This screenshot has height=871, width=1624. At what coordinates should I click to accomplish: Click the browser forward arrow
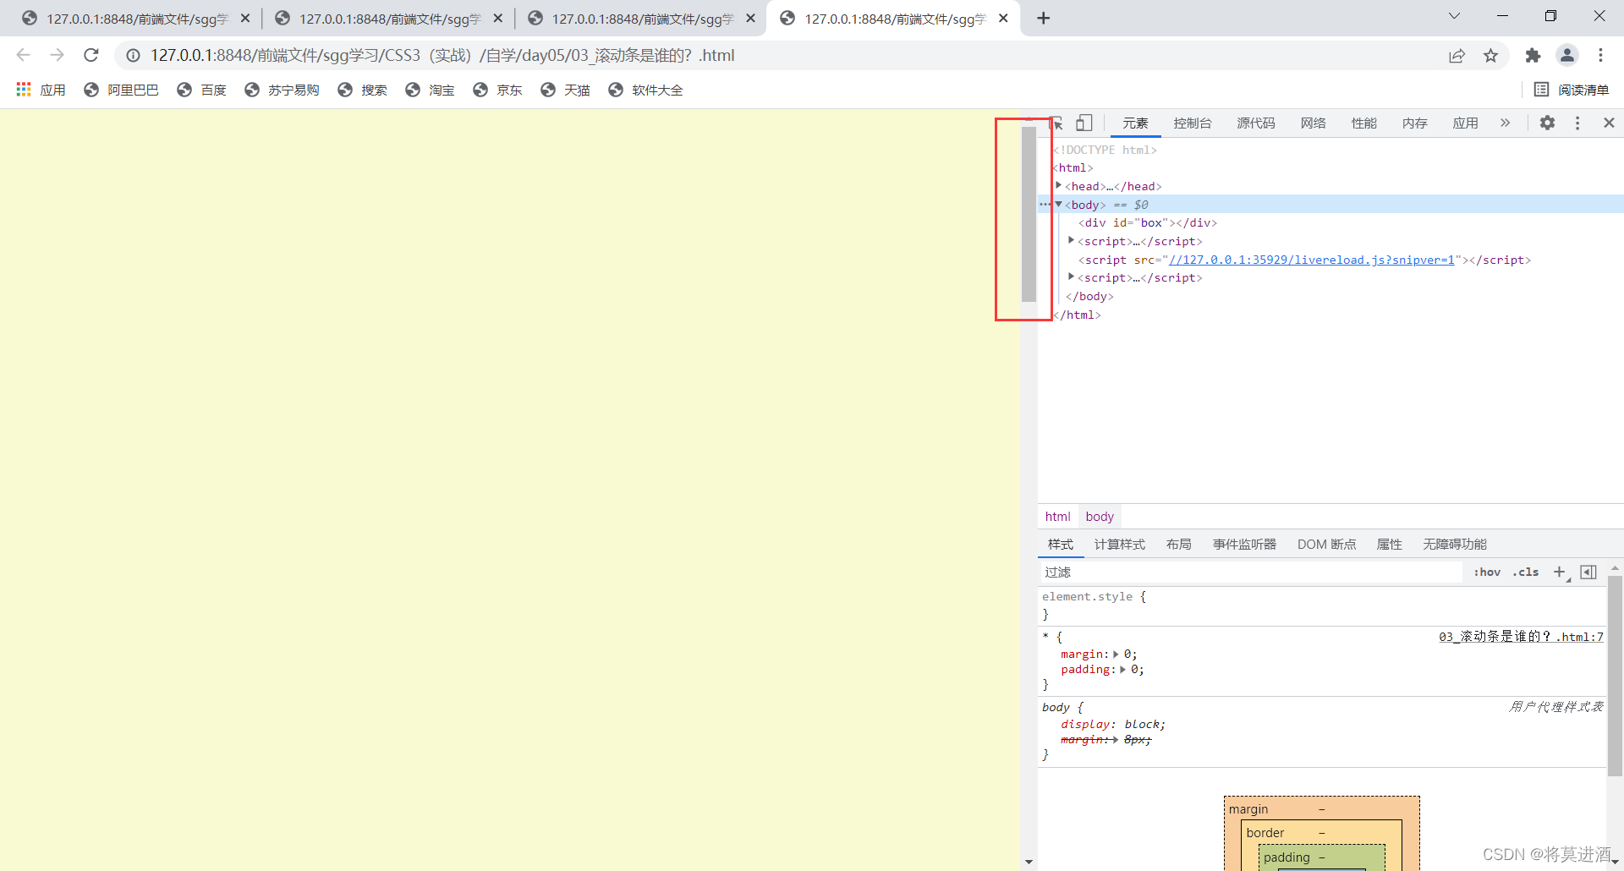pos(57,55)
